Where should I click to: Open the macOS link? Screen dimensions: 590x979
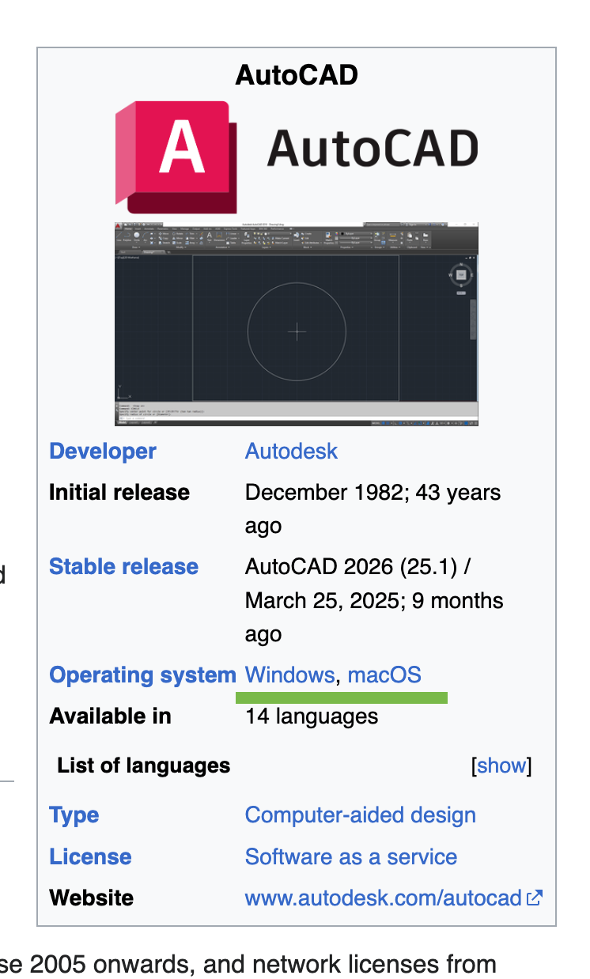pyautogui.click(x=384, y=675)
